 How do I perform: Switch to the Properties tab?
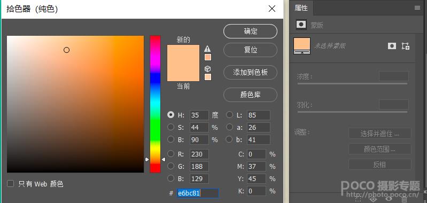[301, 8]
